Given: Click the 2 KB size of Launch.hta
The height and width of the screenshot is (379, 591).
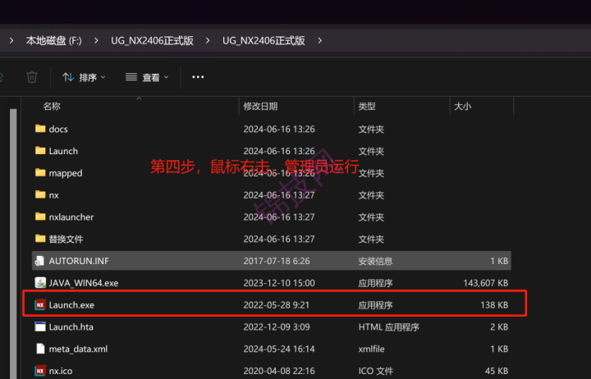Looking at the screenshot, I should (499, 327).
